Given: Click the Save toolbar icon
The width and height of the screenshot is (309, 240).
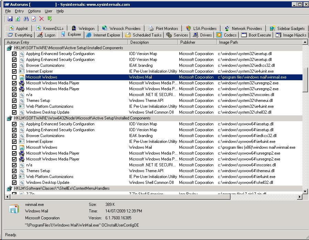Looking at the screenshot, I should tap(10, 19).
